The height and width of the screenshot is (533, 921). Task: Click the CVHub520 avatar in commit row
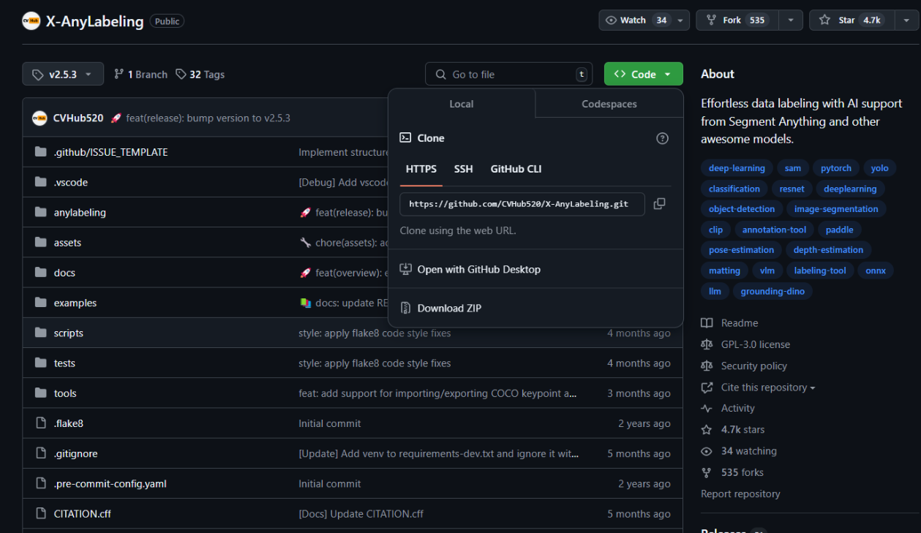(x=40, y=118)
